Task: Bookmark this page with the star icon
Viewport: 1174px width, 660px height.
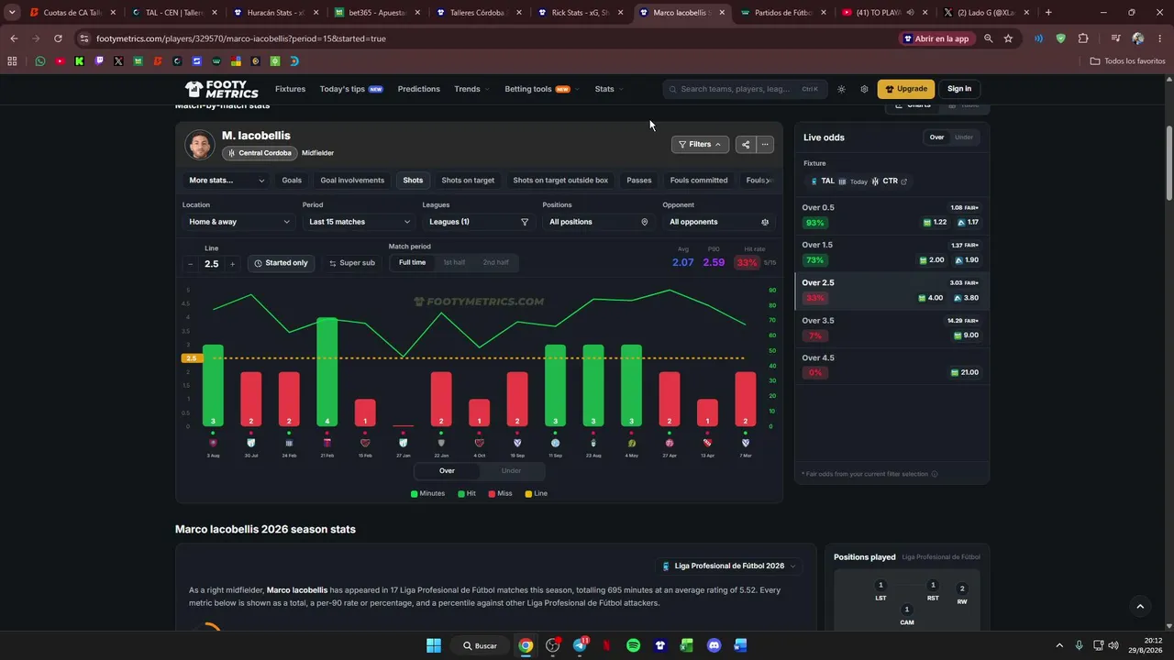Action: (x=1008, y=38)
